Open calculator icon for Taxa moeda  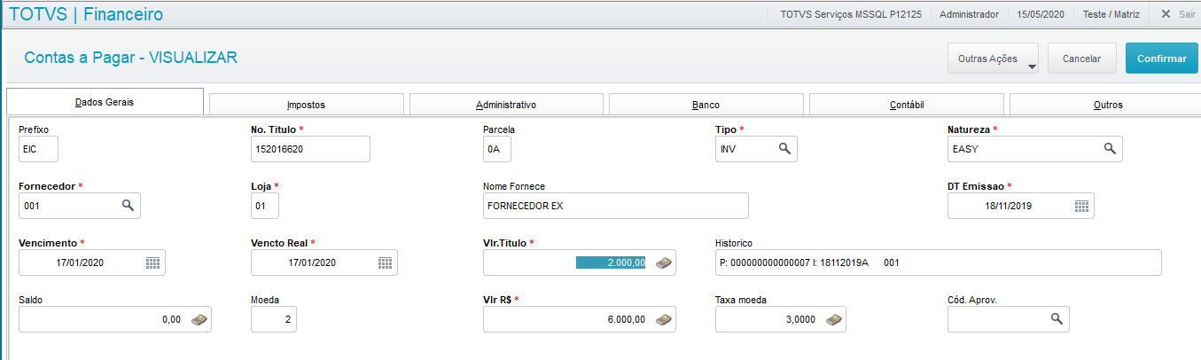[832, 319]
